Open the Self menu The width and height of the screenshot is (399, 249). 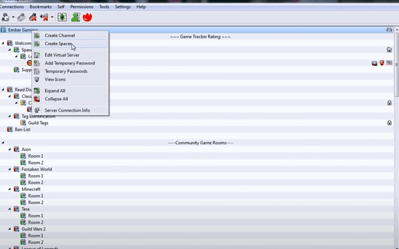click(x=61, y=7)
